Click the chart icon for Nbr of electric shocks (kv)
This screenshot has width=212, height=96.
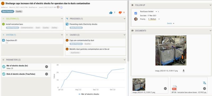click(x=4, y=67)
